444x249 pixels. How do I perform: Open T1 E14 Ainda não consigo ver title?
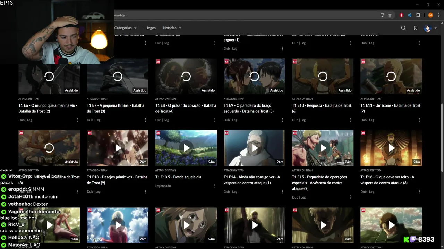(252, 180)
